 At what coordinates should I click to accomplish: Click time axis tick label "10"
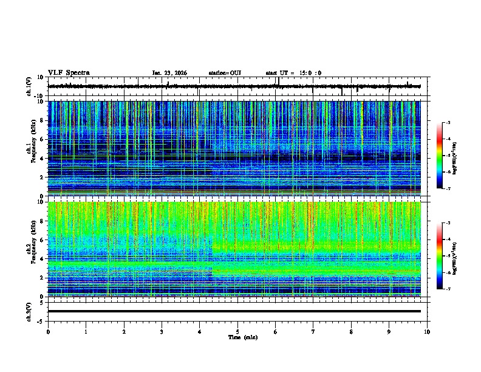(x=427, y=332)
